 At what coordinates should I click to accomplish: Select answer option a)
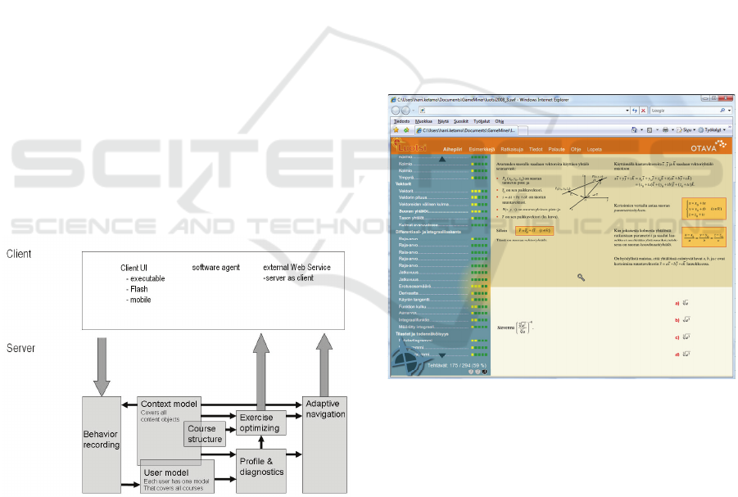point(677,302)
